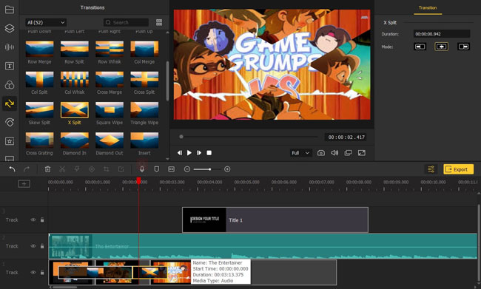The height and width of the screenshot is (289, 481).
Task: Select the Diamond Out transition
Action: (110, 140)
